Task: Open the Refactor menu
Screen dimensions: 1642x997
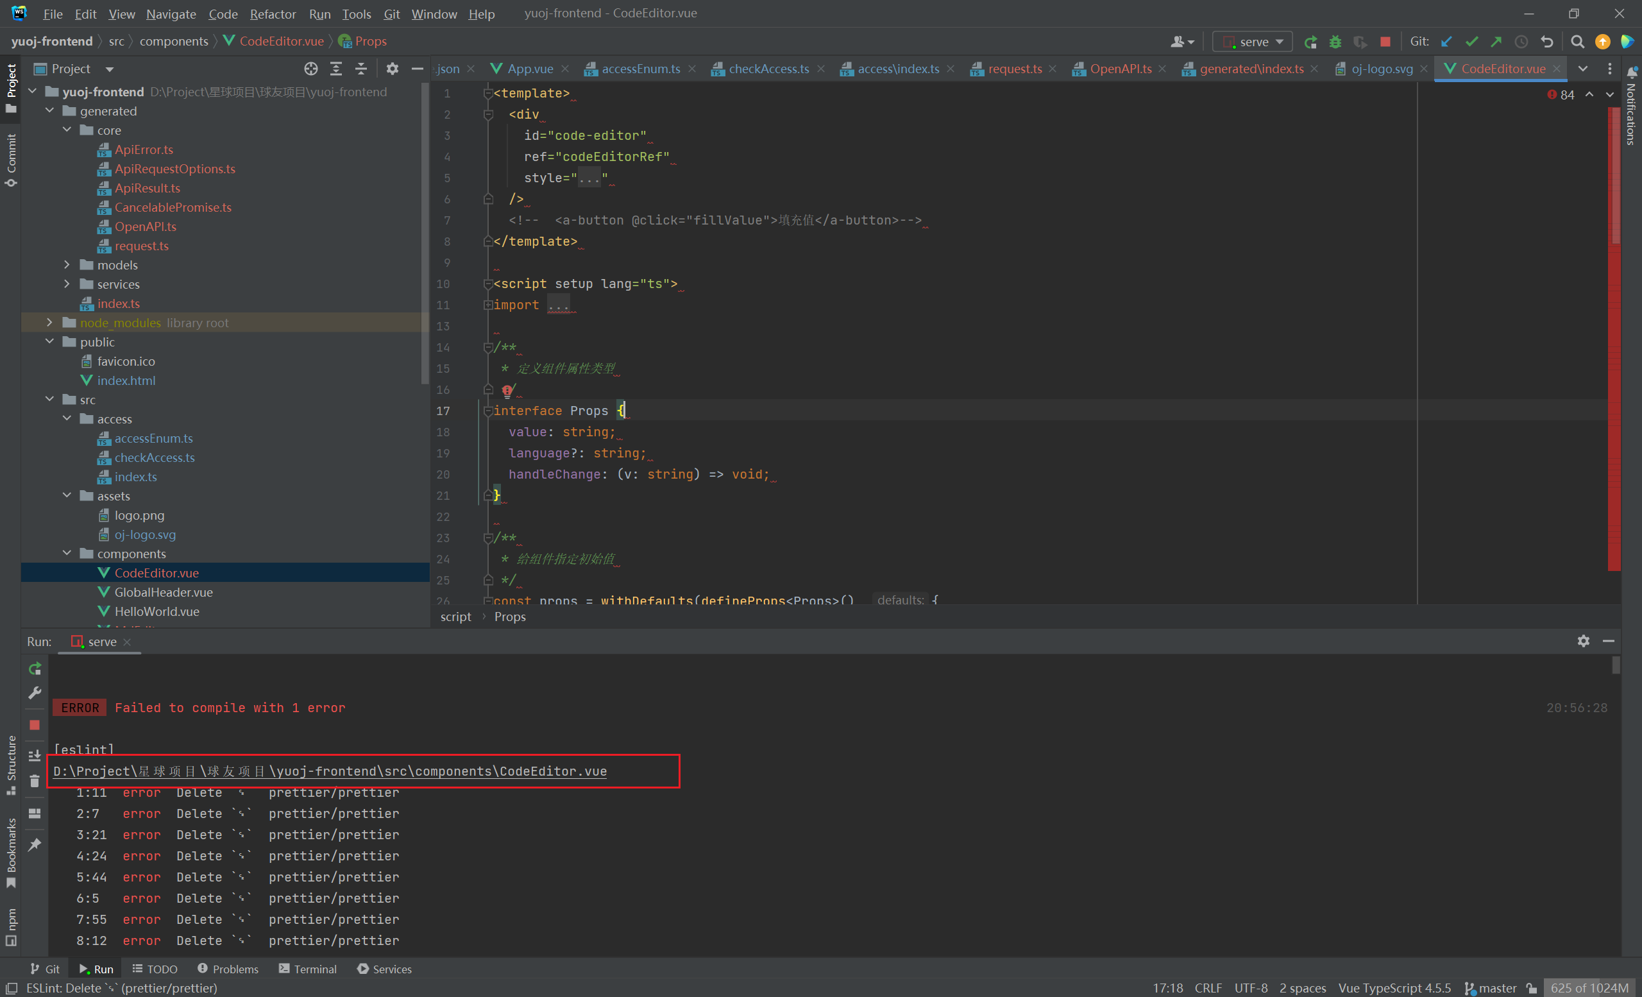Action: 273,13
